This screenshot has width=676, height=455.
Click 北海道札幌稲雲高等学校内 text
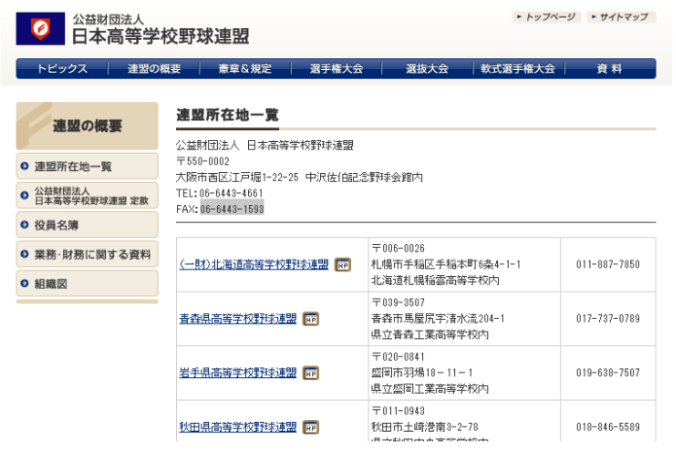(436, 281)
